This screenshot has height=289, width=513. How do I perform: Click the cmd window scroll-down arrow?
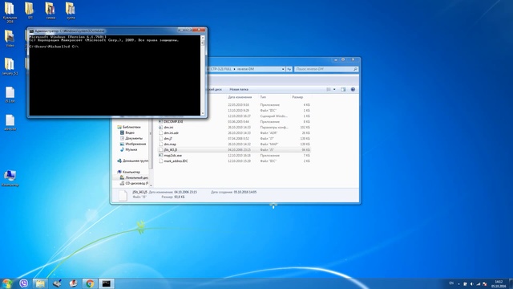[203, 113]
